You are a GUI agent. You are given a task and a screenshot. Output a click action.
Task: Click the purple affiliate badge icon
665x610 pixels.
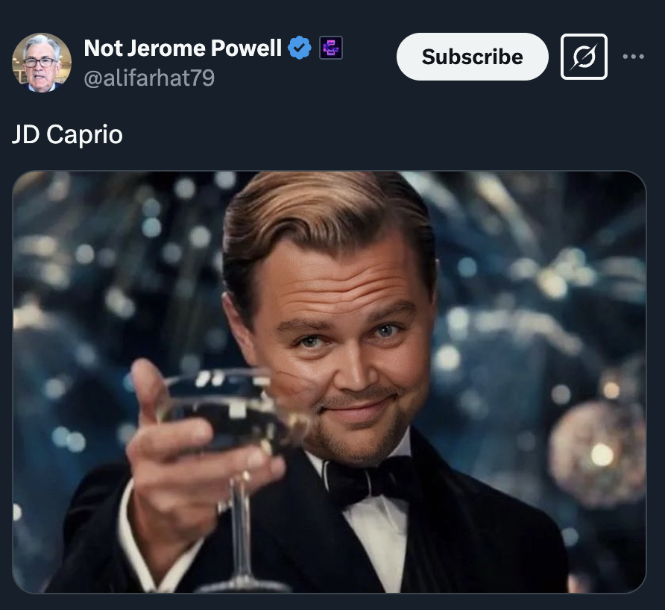[331, 48]
